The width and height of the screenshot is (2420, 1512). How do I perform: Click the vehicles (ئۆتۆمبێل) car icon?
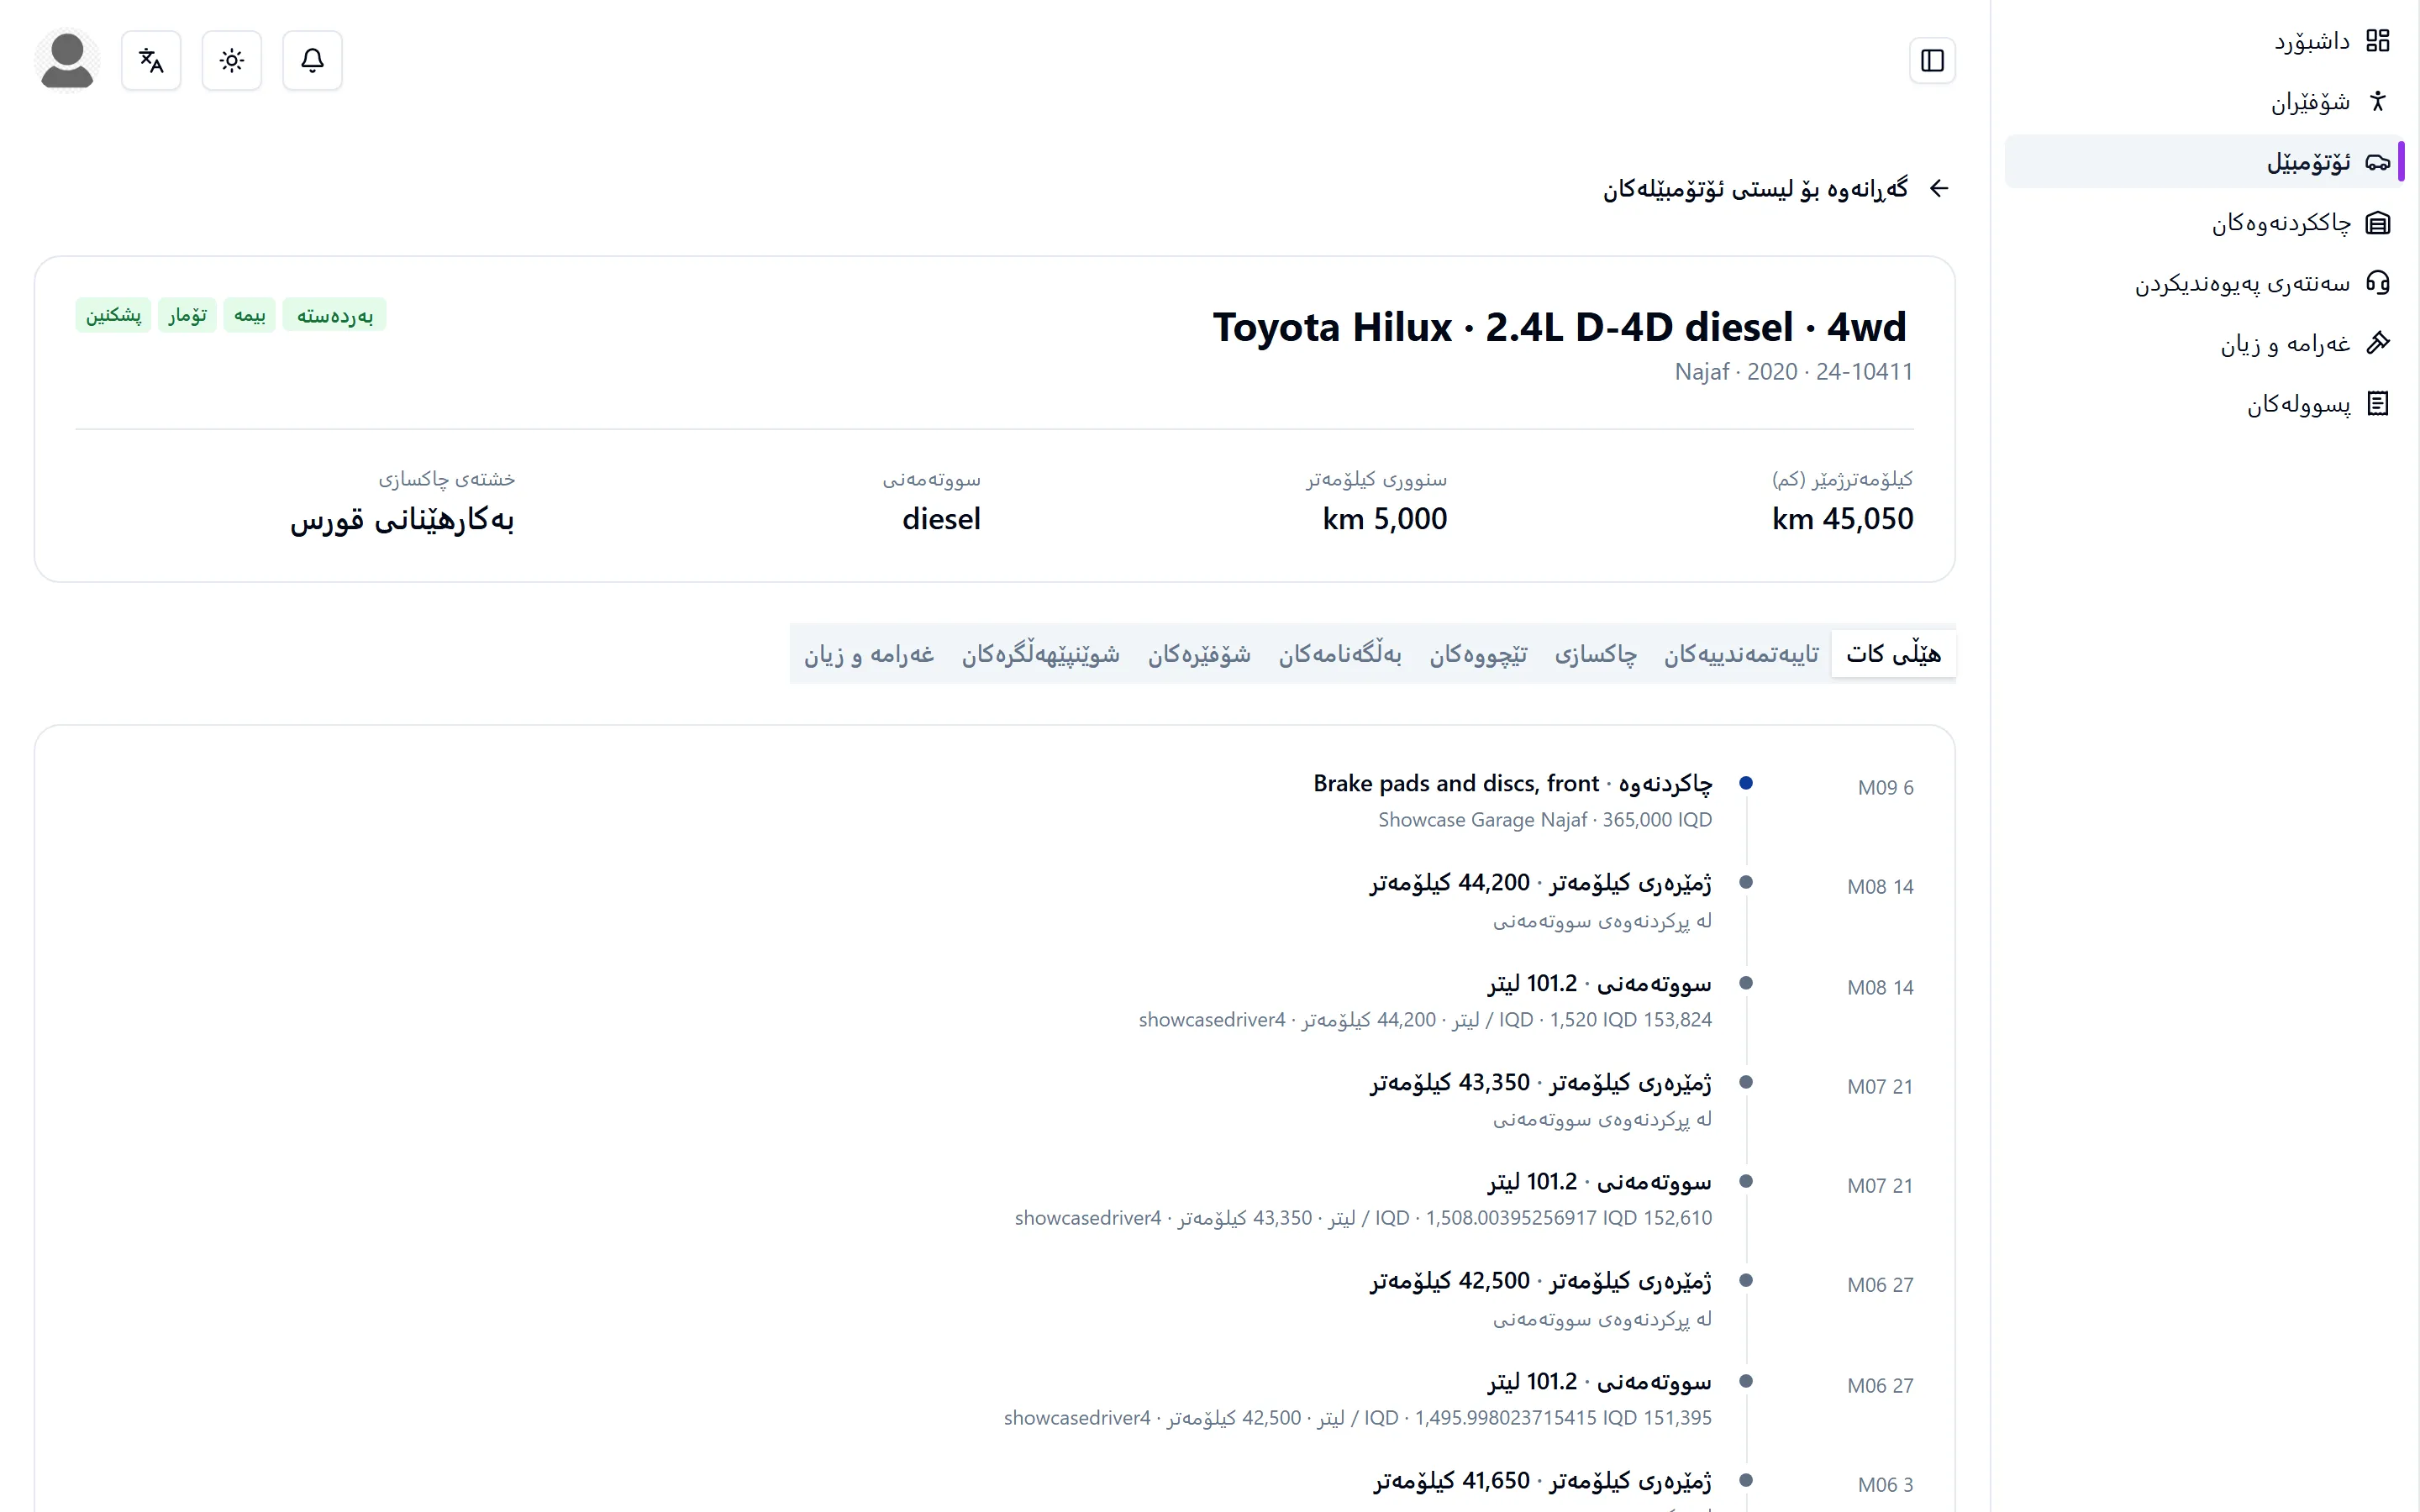coord(2377,162)
